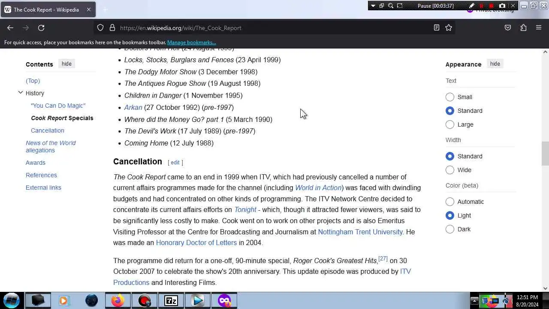
Task: Open the Windows Start menu
Action: click(x=12, y=300)
